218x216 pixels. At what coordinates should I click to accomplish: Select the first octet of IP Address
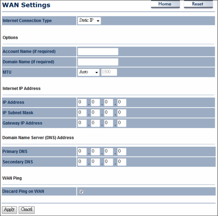(82, 102)
